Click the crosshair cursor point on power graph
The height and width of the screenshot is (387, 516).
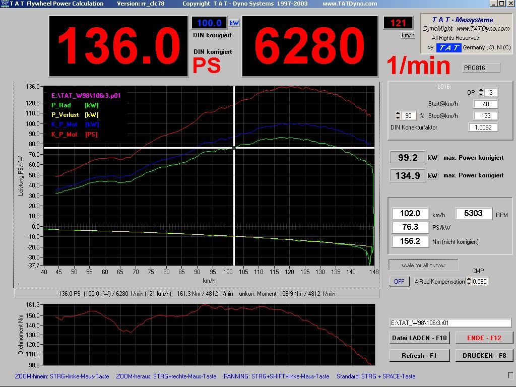tap(234, 148)
